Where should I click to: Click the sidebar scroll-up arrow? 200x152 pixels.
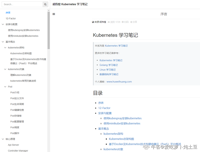click(x=49, y=11)
